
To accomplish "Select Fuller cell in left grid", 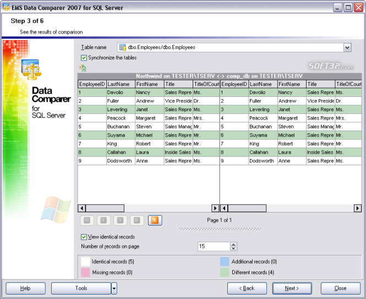I will (x=121, y=101).
